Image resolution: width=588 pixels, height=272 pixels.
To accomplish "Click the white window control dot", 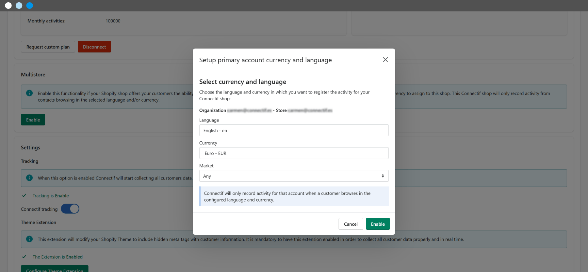I will point(8,6).
